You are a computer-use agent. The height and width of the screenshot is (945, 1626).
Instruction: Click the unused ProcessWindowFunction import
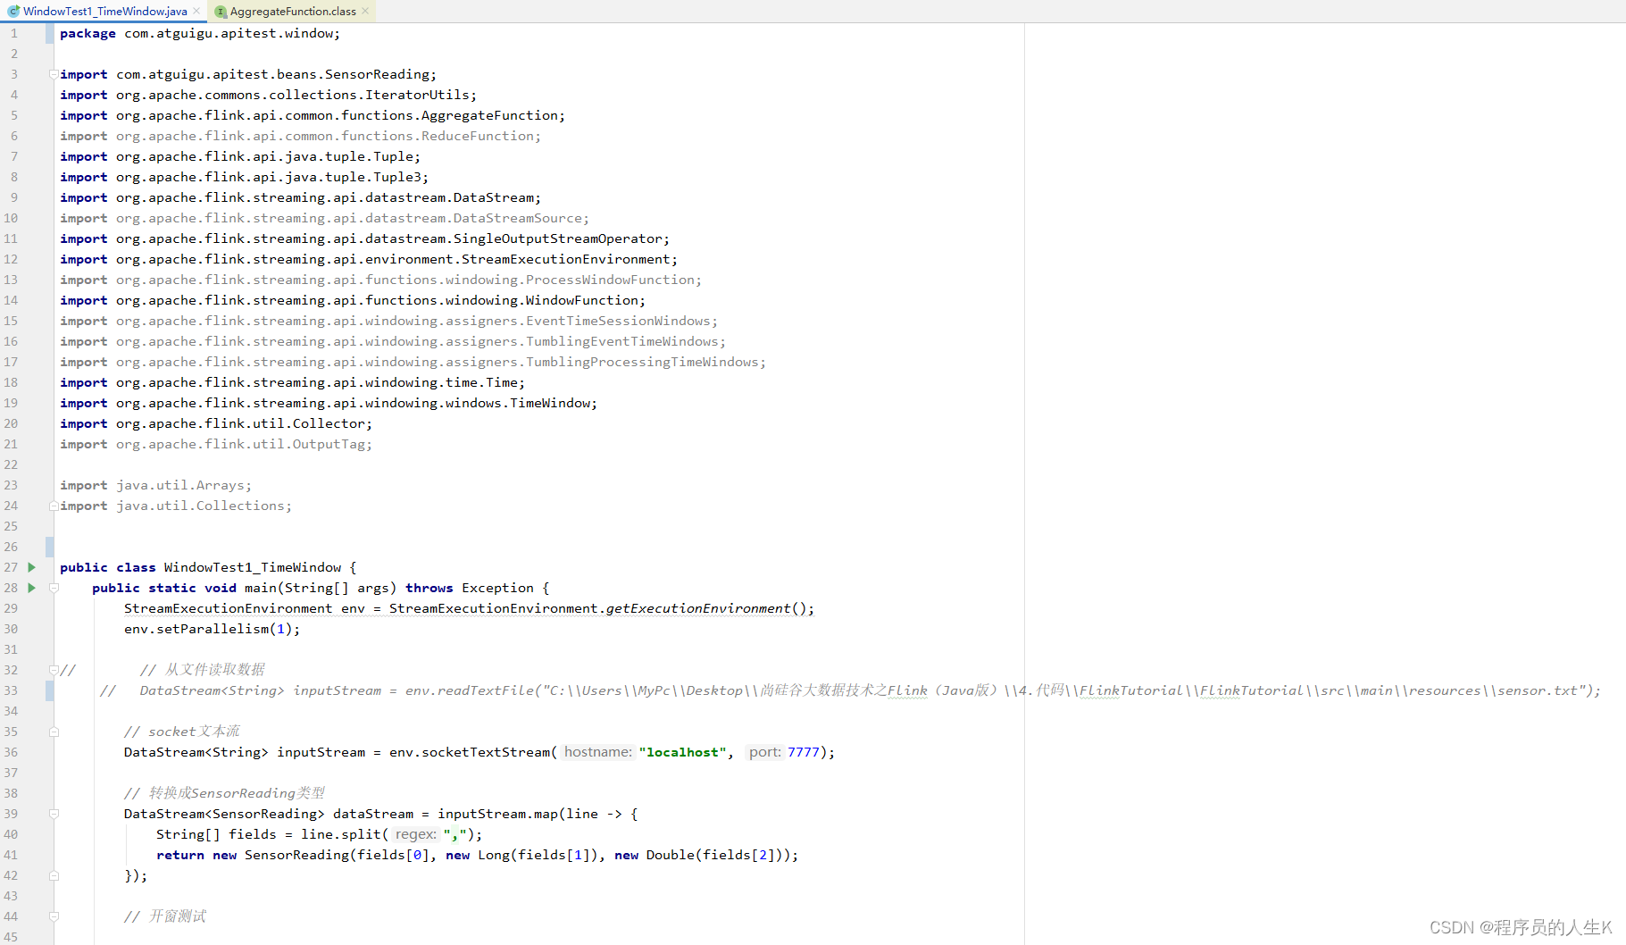[380, 280]
